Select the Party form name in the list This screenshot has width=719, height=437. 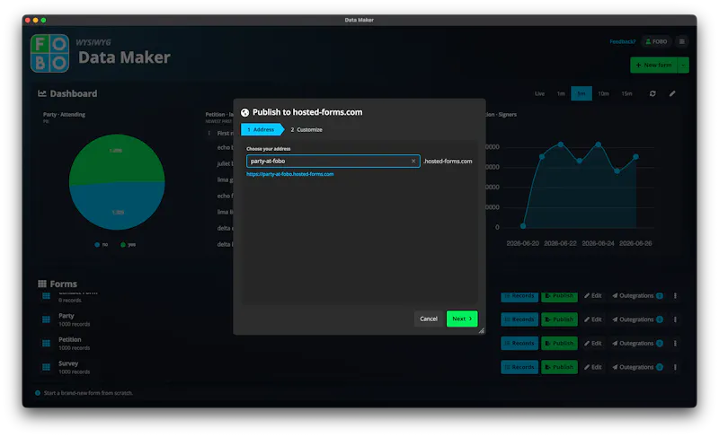pyautogui.click(x=66, y=316)
